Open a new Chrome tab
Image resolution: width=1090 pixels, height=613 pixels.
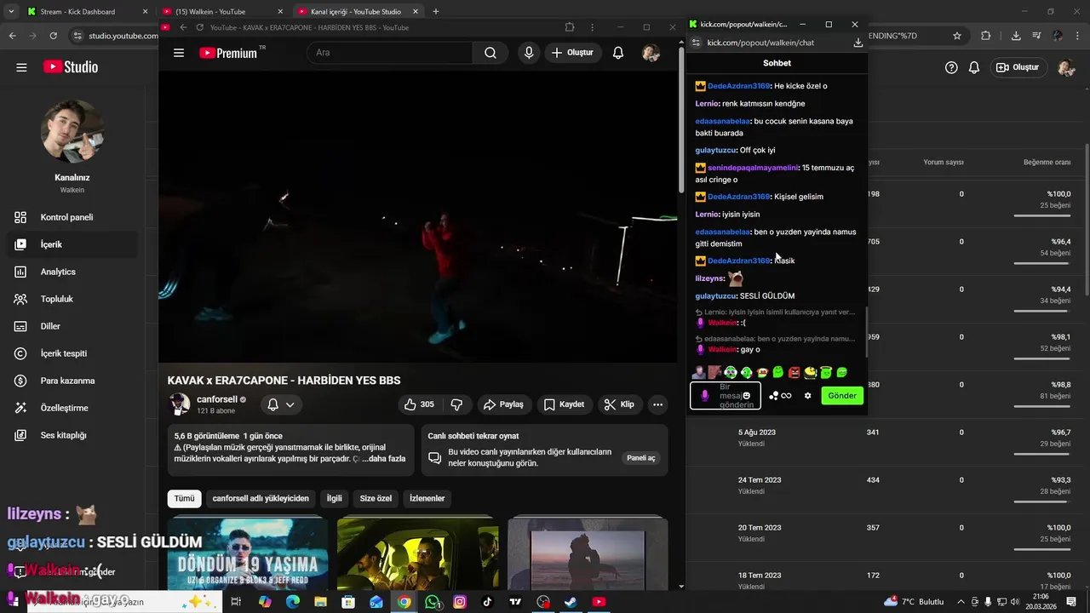coord(436,11)
